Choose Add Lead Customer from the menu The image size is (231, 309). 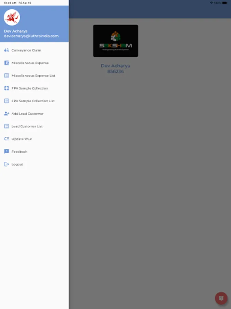pos(34,114)
